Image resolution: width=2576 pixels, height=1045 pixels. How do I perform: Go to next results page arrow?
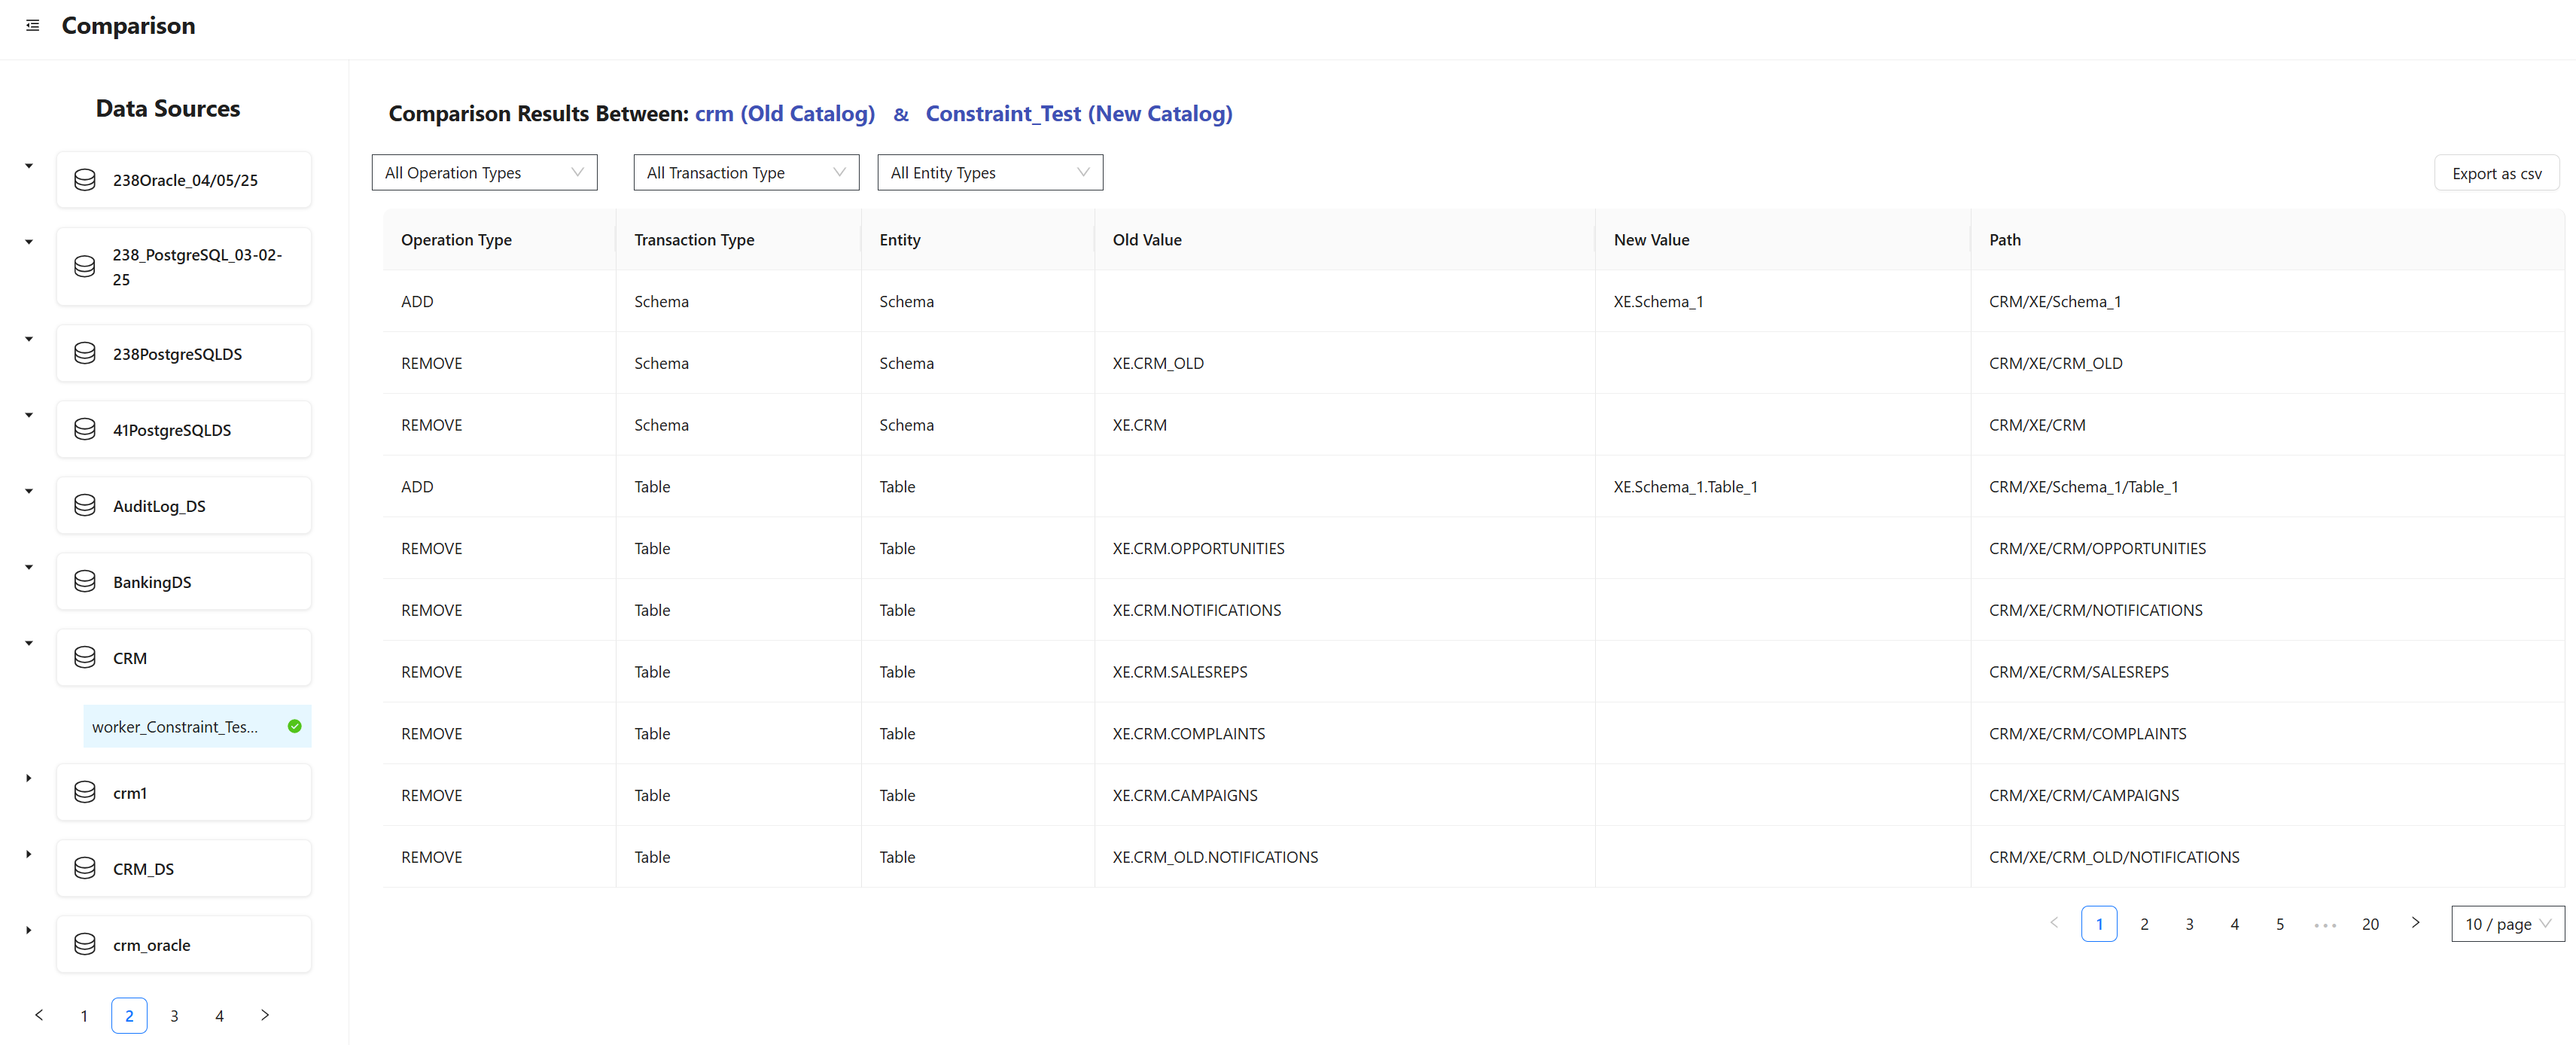click(2415, 923)
